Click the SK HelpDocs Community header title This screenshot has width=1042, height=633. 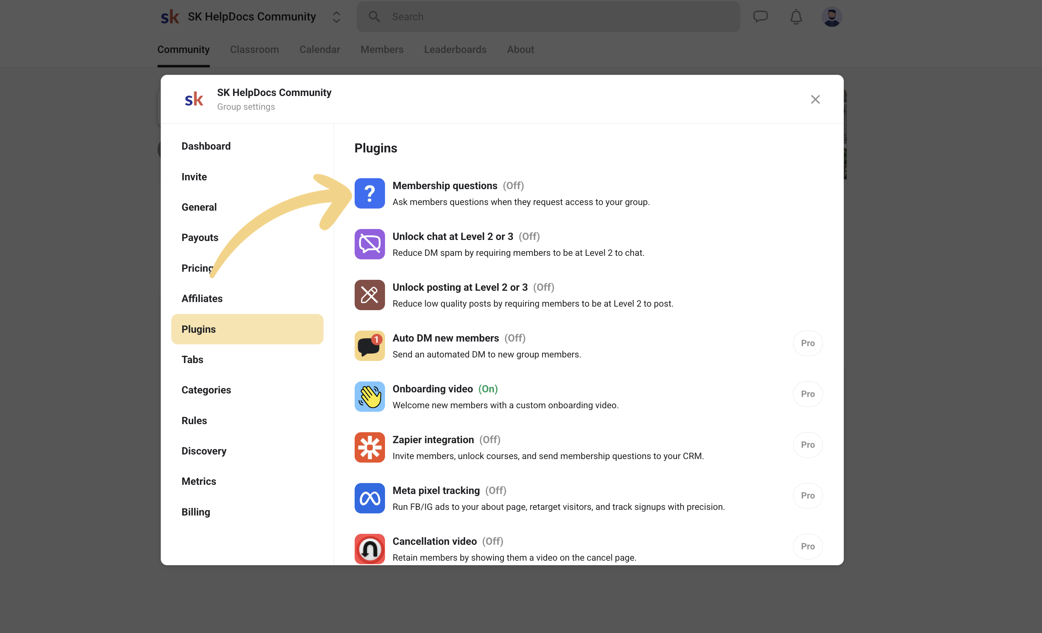[251, 17]
